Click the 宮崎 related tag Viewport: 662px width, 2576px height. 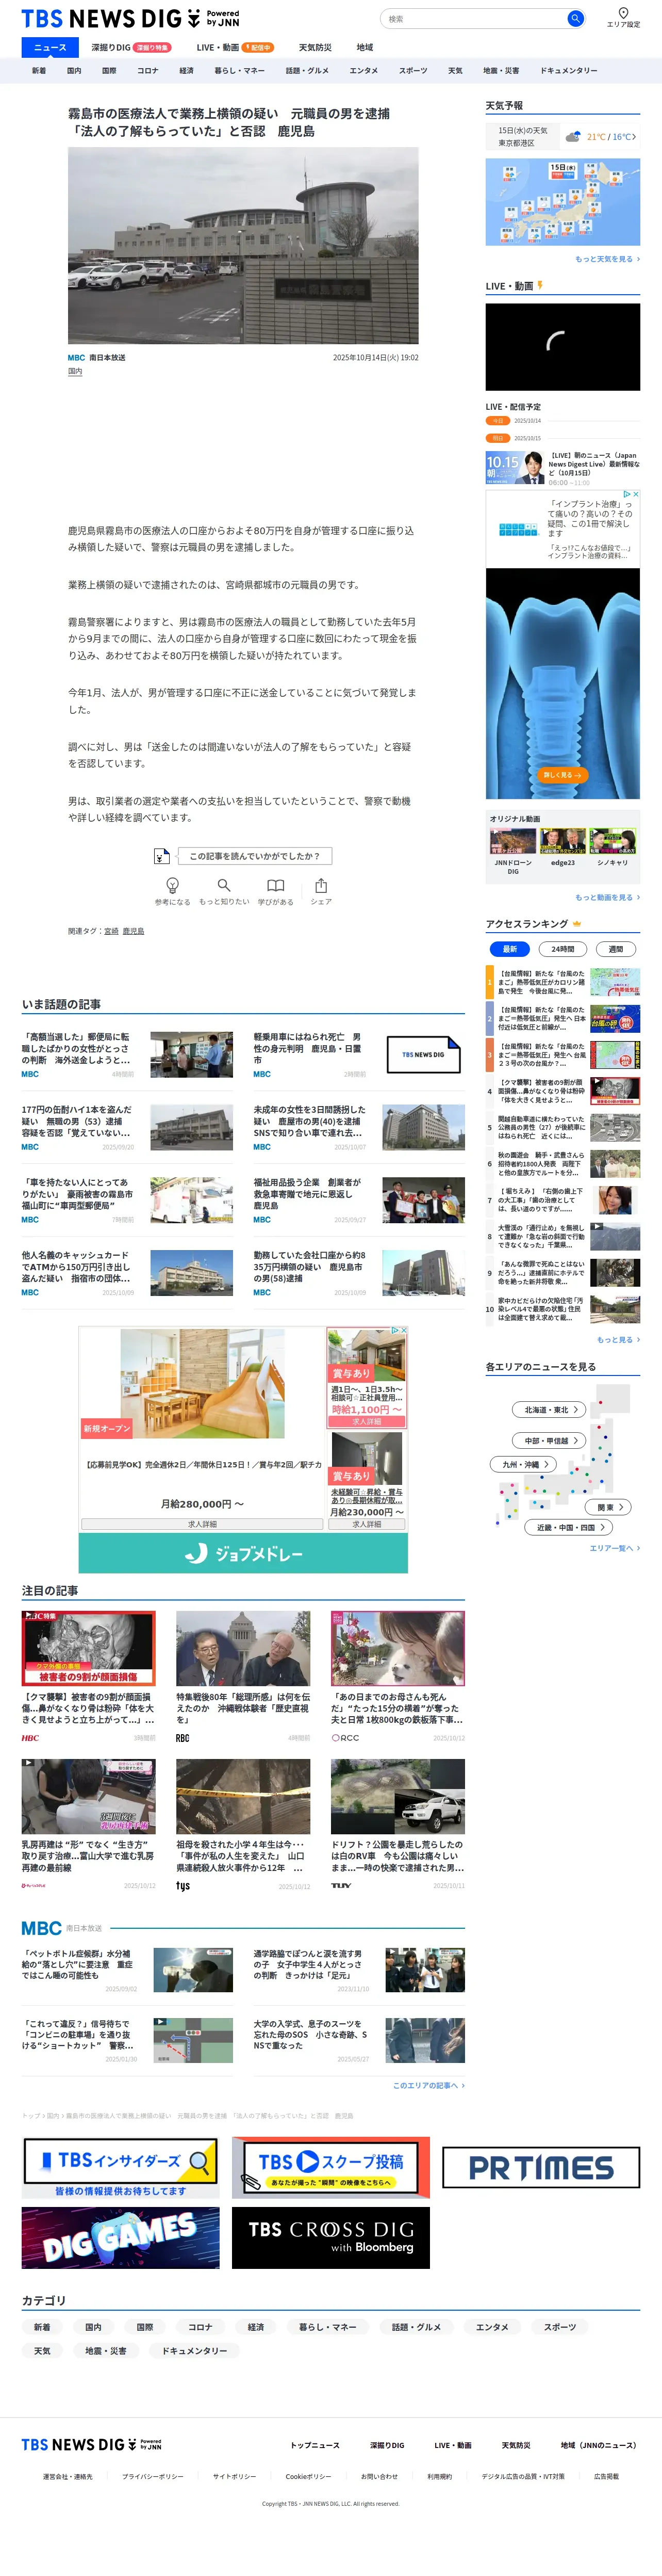[111, 931]
